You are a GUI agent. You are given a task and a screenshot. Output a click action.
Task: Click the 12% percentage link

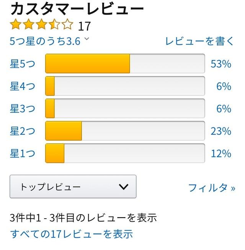click(221, 154)
